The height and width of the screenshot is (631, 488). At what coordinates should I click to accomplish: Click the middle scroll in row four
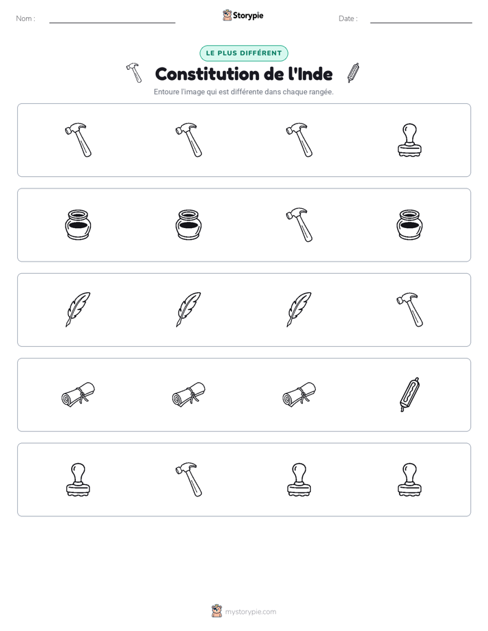[x=189, y=395]
